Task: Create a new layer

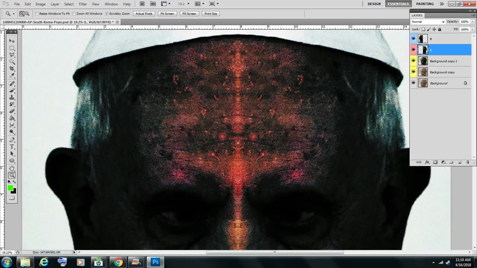Action: coord(459,162)
